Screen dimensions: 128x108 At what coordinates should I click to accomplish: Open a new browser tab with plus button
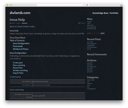tap(121, 6)
